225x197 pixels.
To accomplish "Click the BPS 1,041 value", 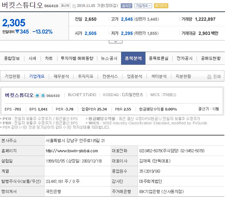I will tap(43, 109).
